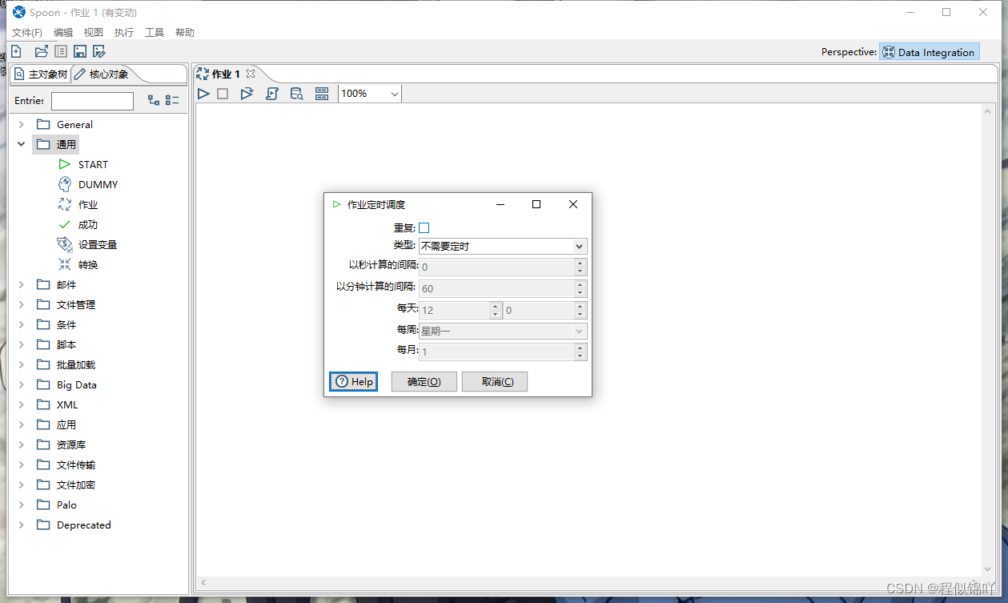The image size is (1008, 603).
Task: Maximize the 作业定时调度 dialog
Action: 536,204
